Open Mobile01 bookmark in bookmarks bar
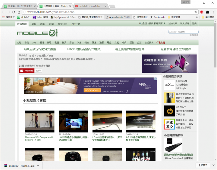The height and width of the screenshot is (170, 217). click(24, 17)
